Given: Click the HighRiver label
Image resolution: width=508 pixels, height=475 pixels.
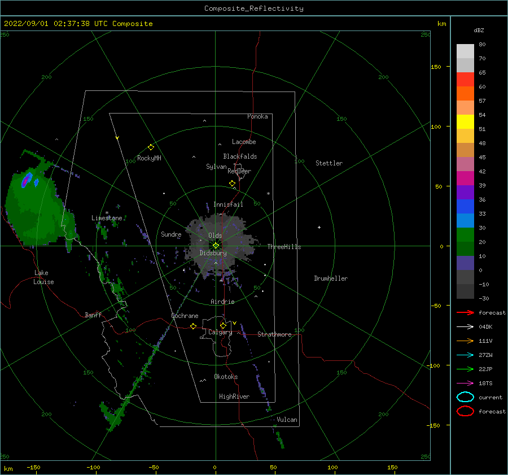Looking at the screenshot, I should [234, 396].
